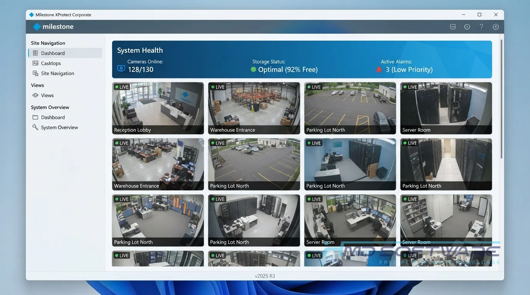The width and height of the screenshot is (530, 295).
Task: Open the Site Navigation item below Casktops
Action: (x=65, y=73)
